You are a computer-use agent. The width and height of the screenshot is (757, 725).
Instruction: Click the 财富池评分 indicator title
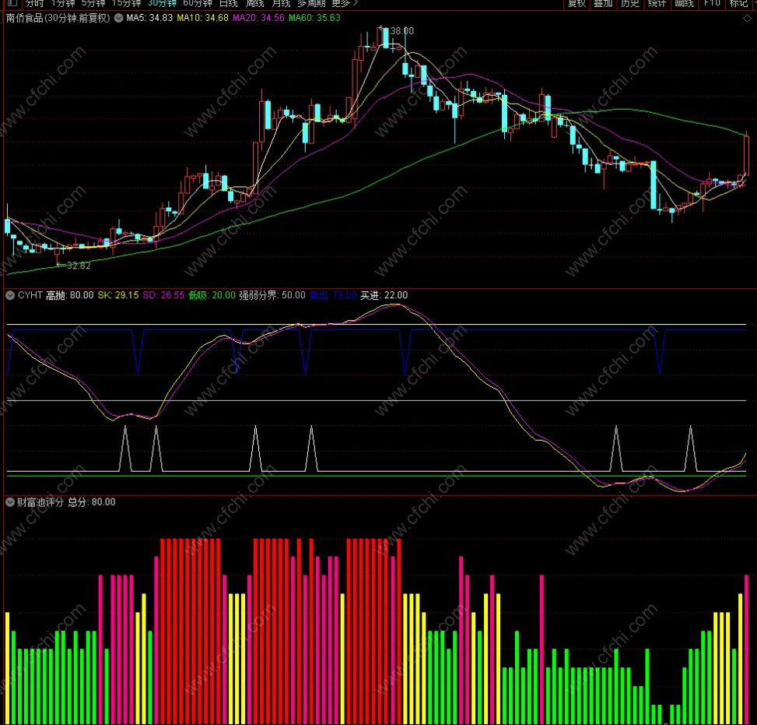40,502
